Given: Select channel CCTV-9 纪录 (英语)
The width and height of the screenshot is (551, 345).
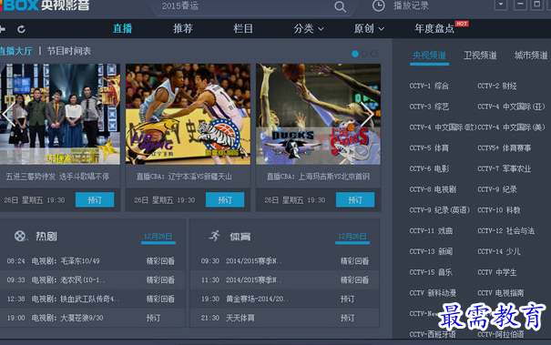Looking at the screenshot, I should [x=440, y=210].
